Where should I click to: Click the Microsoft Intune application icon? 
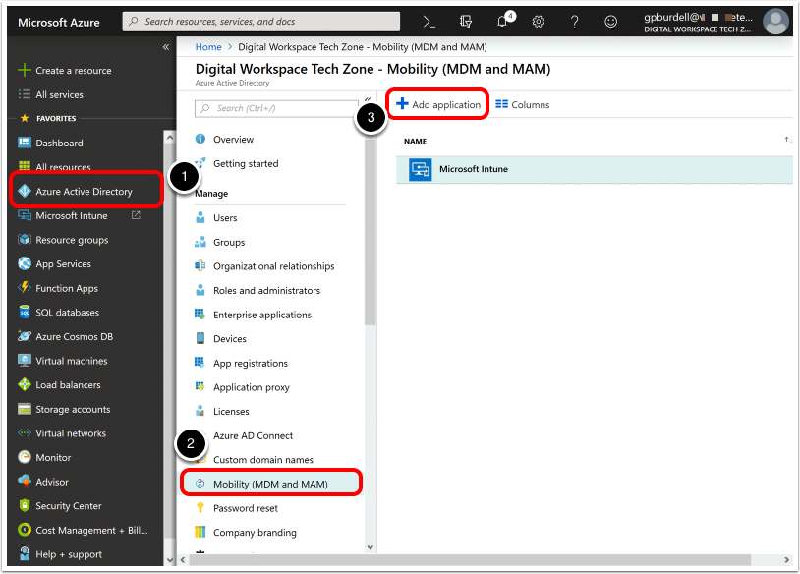(421, 169)
